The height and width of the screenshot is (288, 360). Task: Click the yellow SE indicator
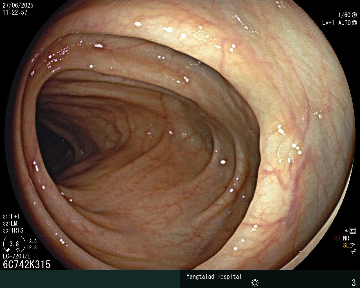[x=346, y=245]
